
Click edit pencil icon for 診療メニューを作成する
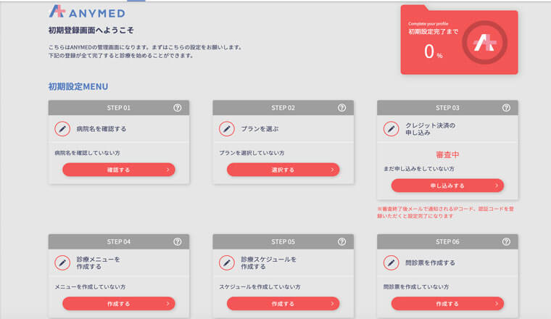[x=62, y=262]
